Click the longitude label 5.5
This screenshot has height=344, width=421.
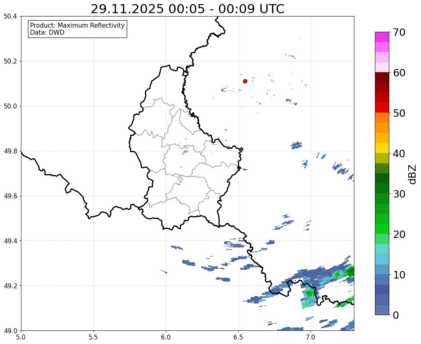pyautogui.click(x=93, y=337)
